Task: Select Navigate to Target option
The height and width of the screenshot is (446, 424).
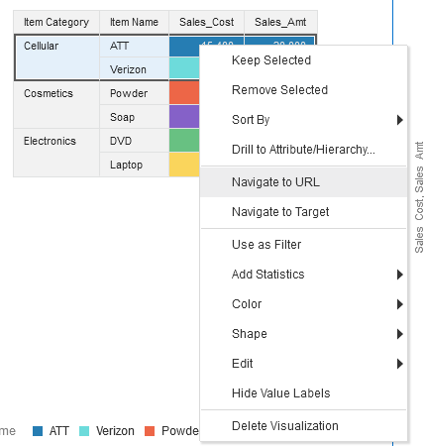Action: point(303,212)
